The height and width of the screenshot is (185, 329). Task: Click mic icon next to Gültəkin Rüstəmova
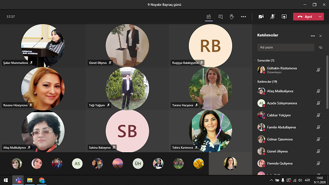coord(318,70)
